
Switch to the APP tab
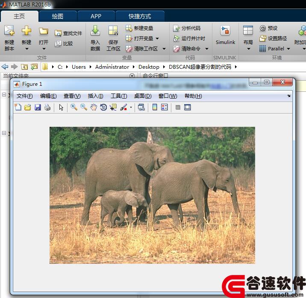[x=96, y=16]
